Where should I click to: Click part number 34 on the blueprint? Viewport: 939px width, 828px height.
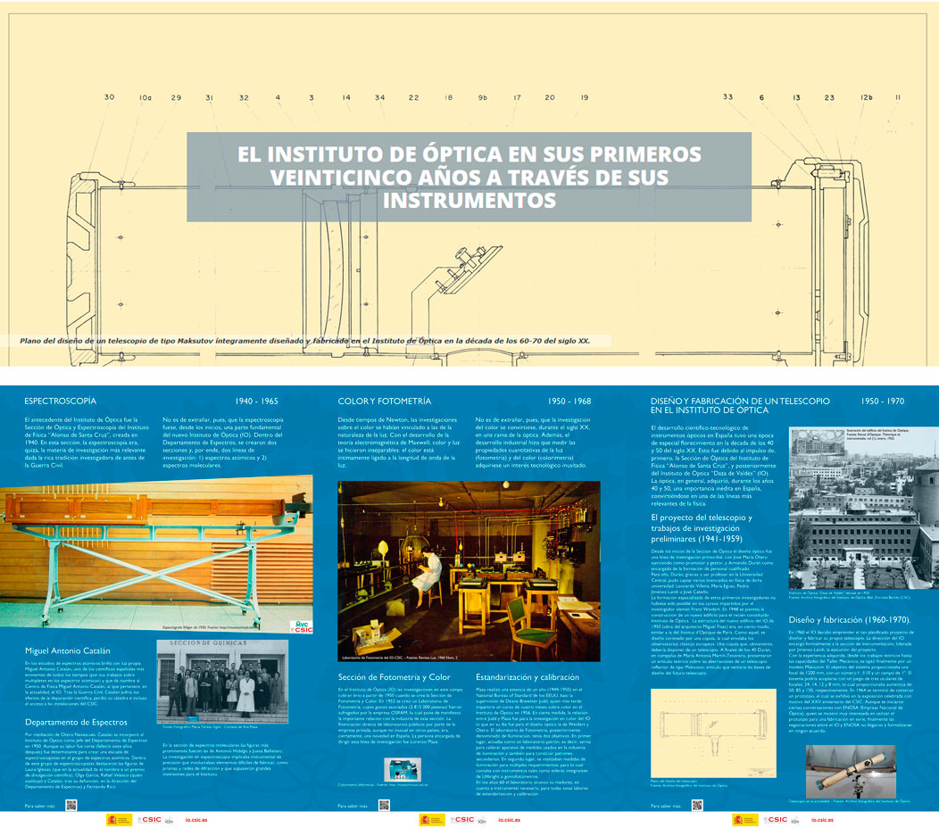pos(379,97)
